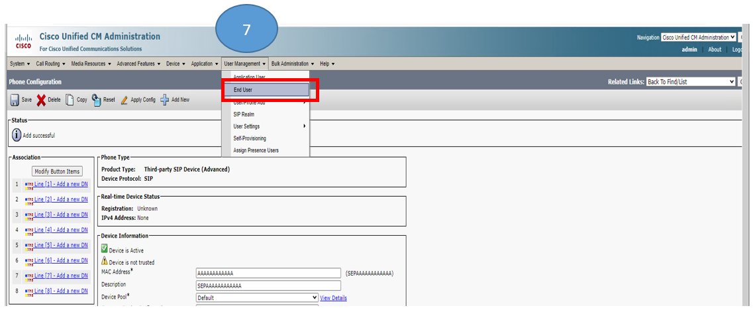The height and width of the screenshot is (312, 755).
Task: Open the Help menu
Action: coord(327,64)
